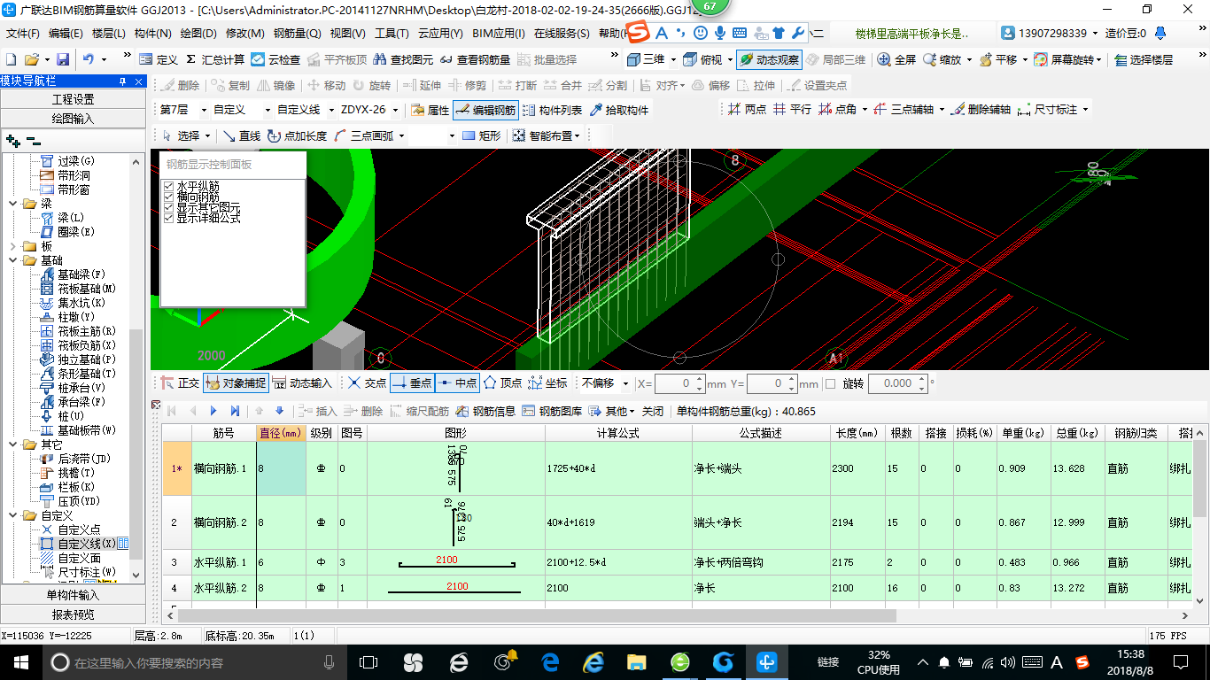Select 自定义线(X) tree item
This screenshot has height=680, width=1210.
[87, 544]
